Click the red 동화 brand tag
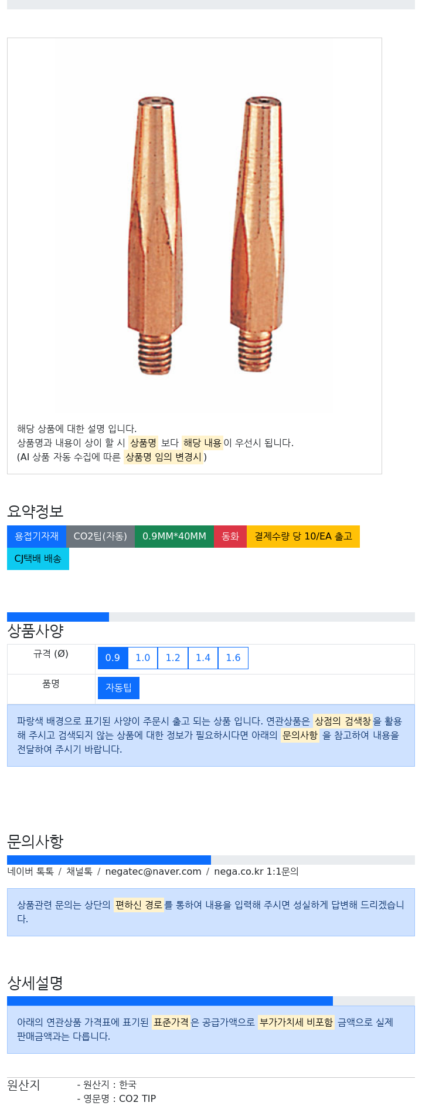Screen dimensions: 422x1106 tap(230, 537)
